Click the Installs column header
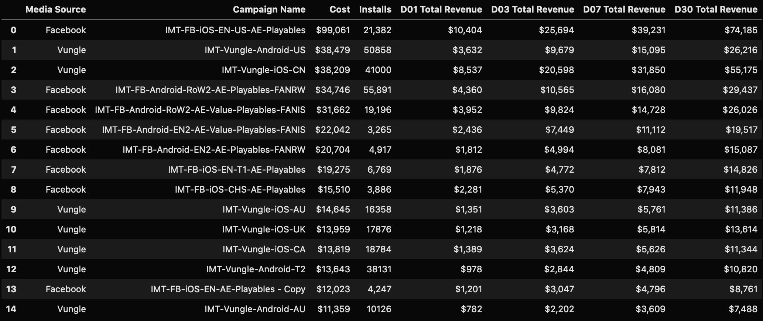 (375, 10)
